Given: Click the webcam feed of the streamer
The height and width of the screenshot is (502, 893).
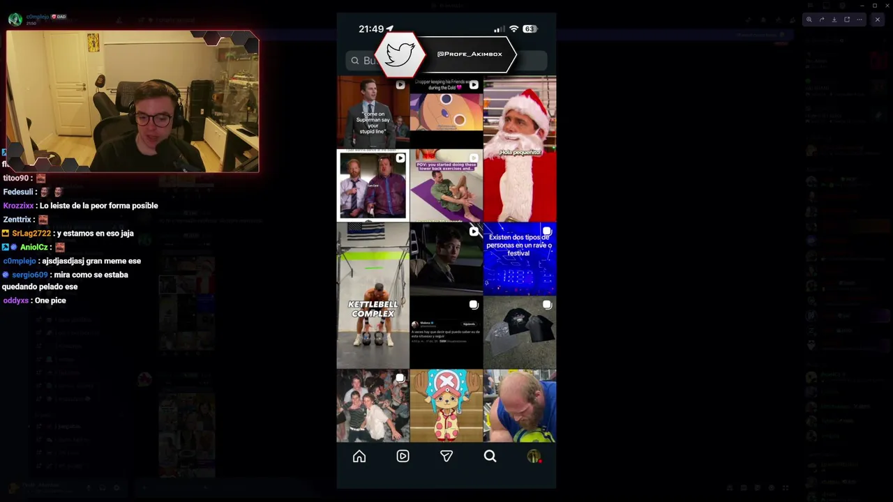Looking at the screenshot, I should [x=133, y=101].
